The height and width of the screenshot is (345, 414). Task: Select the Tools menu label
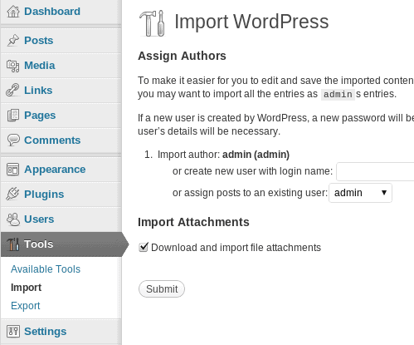(x=39, y=244)
